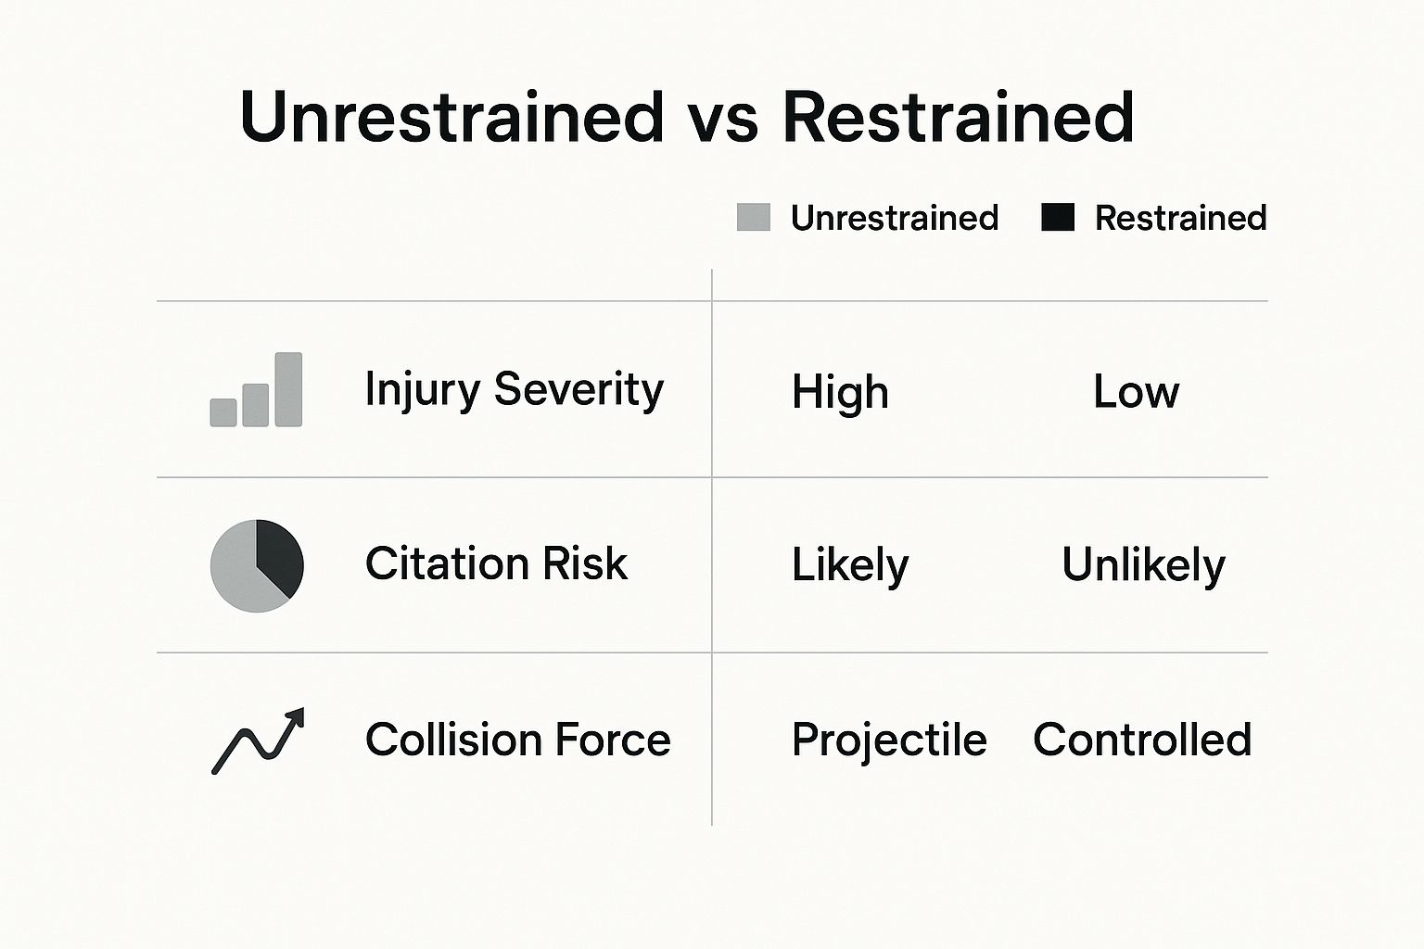Select the Citation Risk row label

496,563
